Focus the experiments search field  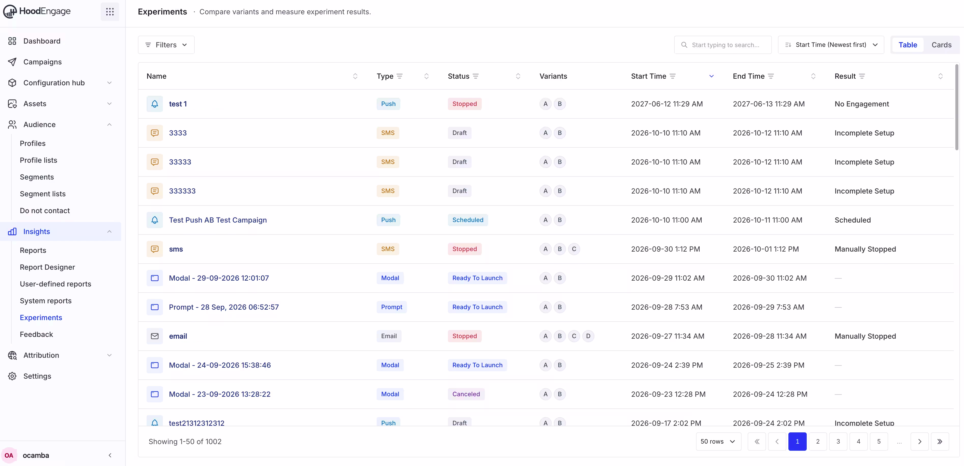723,45
